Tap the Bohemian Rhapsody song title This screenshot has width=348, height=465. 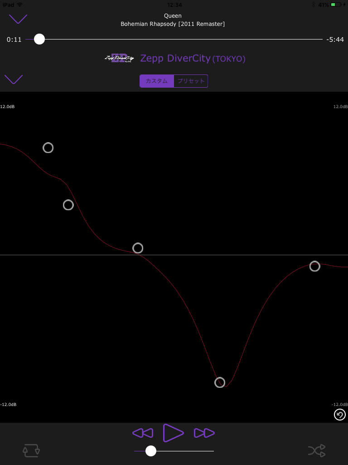pos(173,24)
